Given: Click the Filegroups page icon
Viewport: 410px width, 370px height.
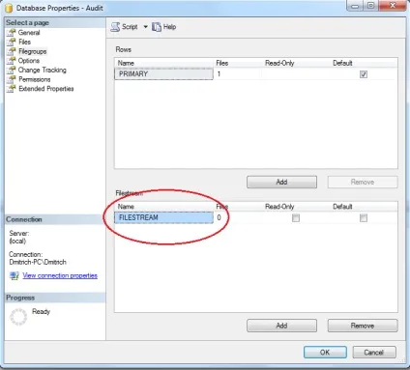Looking at the screenshot, I should (12, 51).
